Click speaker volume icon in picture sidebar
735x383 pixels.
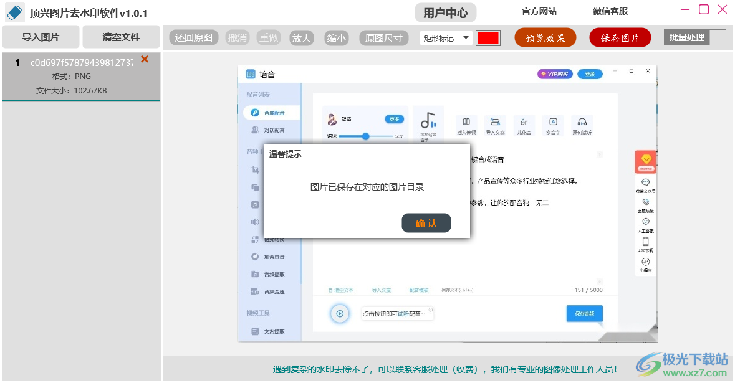(255, 222)
